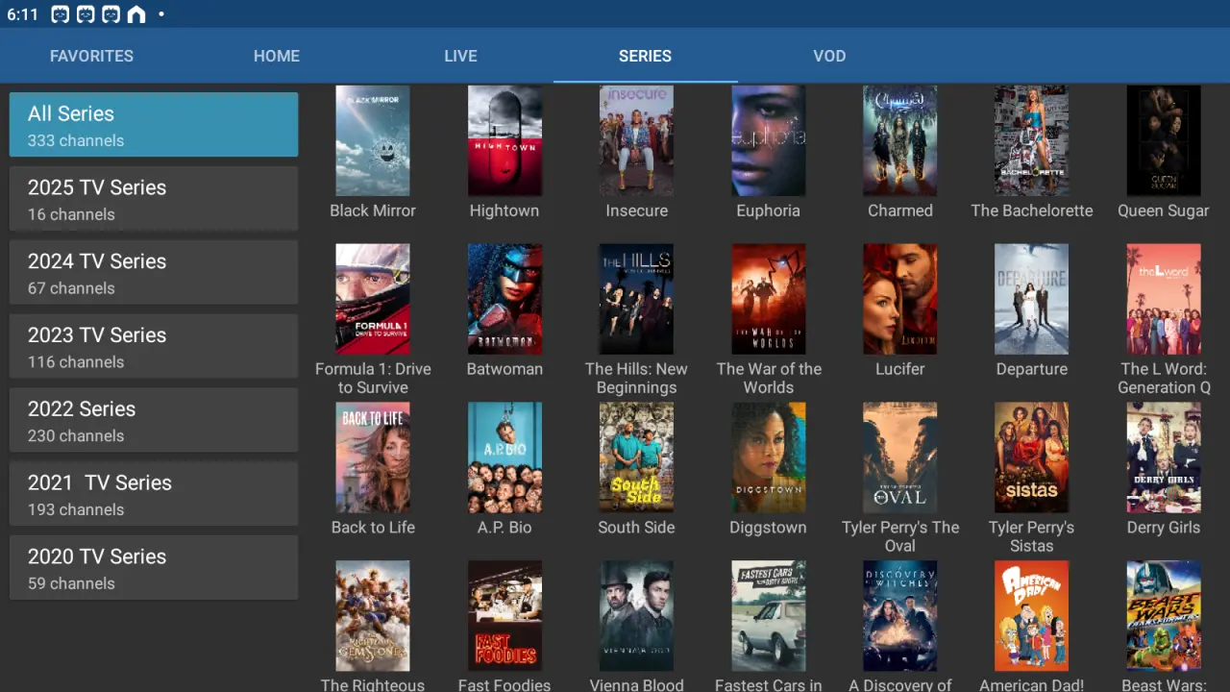Click the Tyler Perry's Sistas title

(x=1032, y=537)
